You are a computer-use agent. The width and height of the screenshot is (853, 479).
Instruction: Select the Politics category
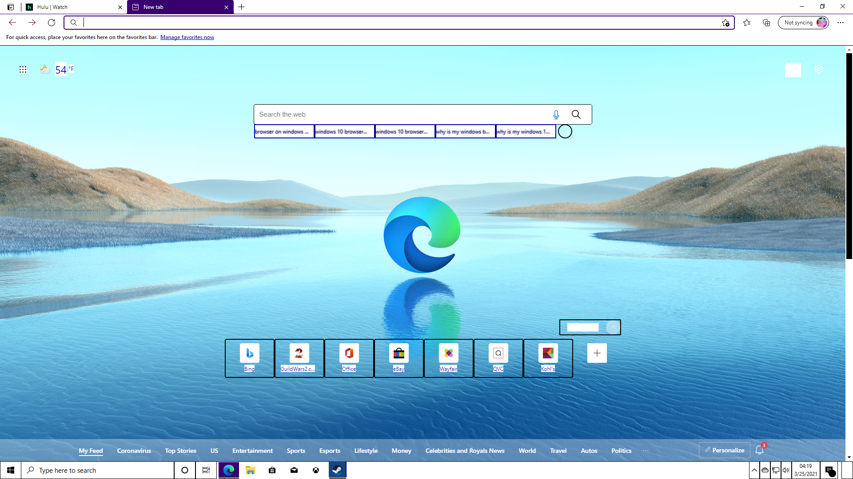coord(622,451)
